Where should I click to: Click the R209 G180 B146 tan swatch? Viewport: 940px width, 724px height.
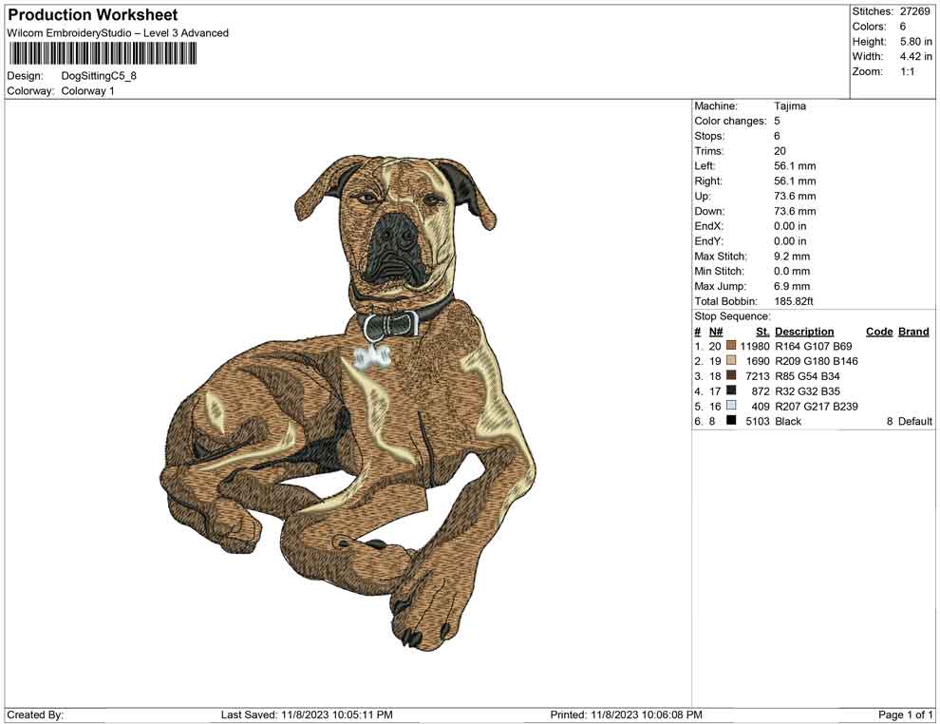tap(731, 360)
